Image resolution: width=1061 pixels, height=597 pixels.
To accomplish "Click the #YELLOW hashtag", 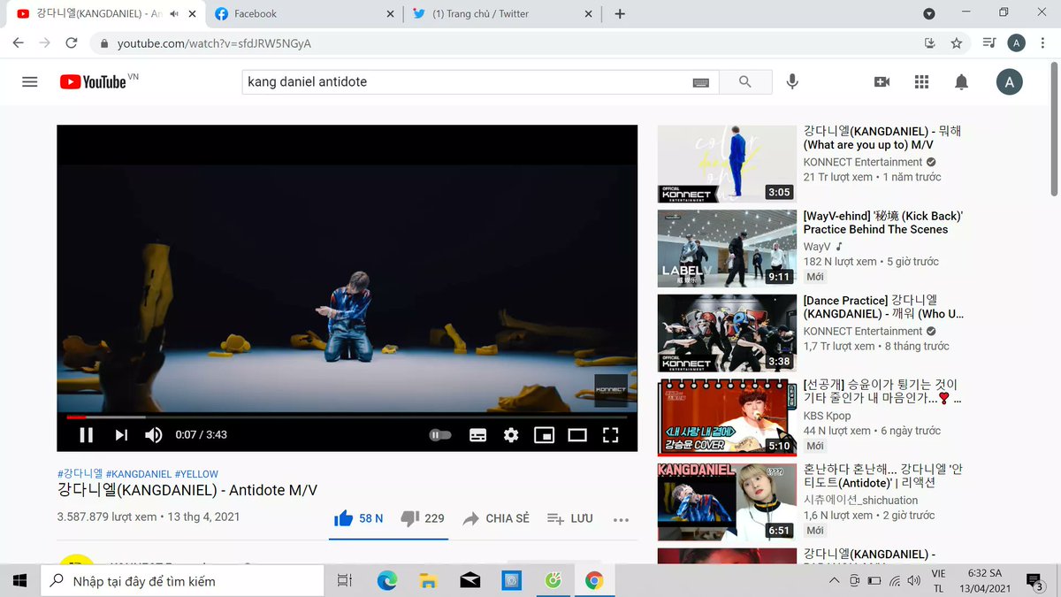I will click(196, 474).
